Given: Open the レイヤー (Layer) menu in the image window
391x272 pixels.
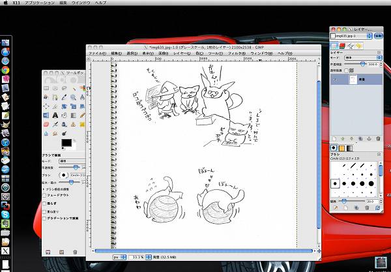Looking at the screenshot, I should coord(182,53).
